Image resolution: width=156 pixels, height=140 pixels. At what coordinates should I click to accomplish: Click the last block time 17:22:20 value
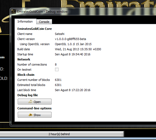tap(72, 90)
